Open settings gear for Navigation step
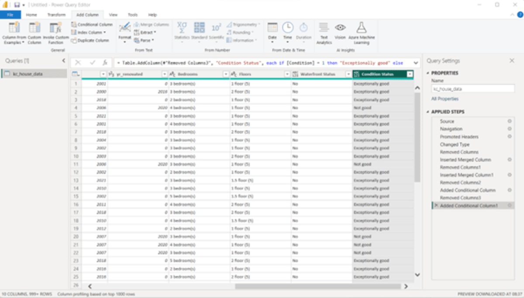The image size is (524, 298). tap(509, 129)
